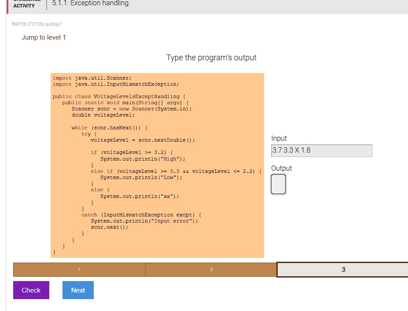Click the Input label above the field
Image resolution: width=408 pixels, height=311 pixels.
pyautogui.click(x=279, y=139)
